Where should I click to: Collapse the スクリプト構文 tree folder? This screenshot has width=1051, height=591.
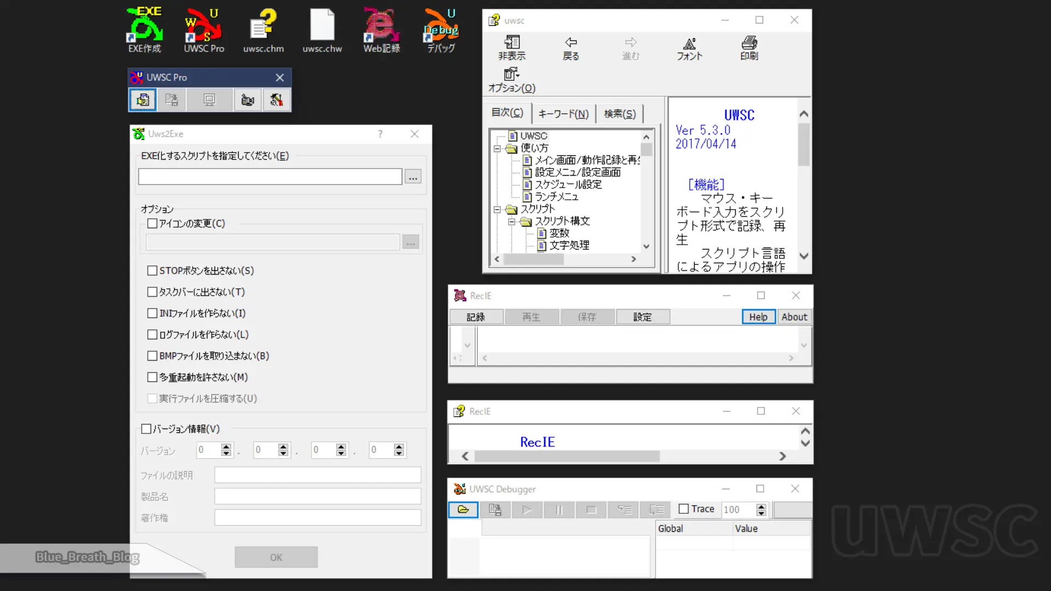click(511, 222)
